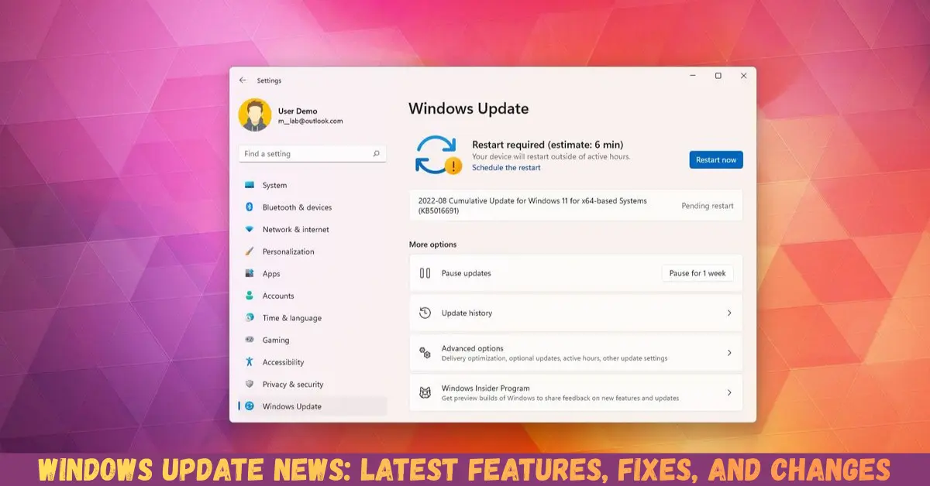
Task: Click the More options heading
Action: coord(432,245)
